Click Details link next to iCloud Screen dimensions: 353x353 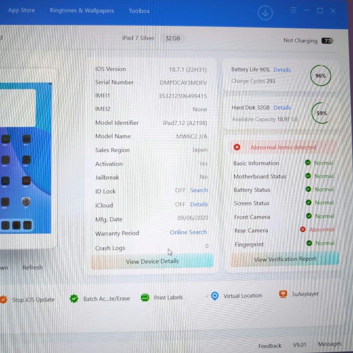tap(199, 204)
